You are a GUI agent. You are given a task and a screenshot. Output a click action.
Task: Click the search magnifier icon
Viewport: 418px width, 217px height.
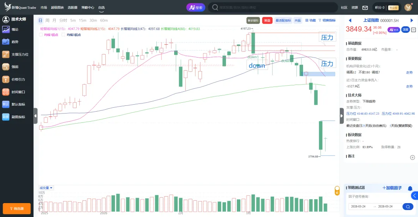pyautogui.click(x=215, y=7)
